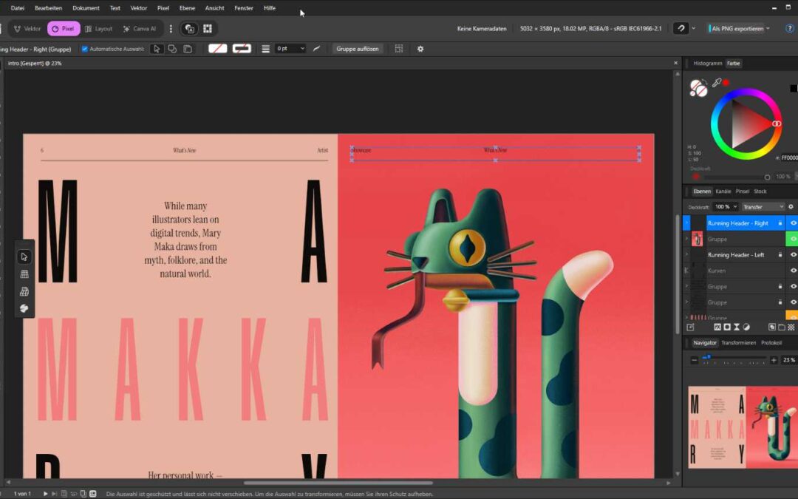Hide the Running Header - Right layer
The height and width of the screenshot is (499, 798).
tap(793, 223)
